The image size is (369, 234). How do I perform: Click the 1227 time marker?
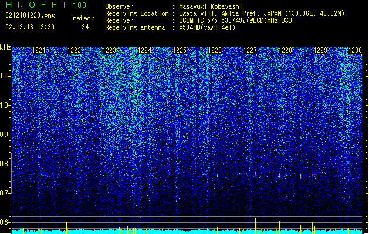[250, 50]
